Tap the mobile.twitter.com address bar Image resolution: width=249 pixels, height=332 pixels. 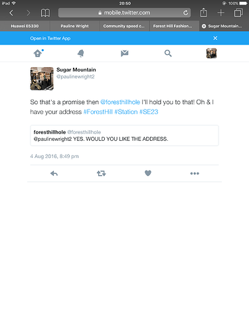click(124, 13)
